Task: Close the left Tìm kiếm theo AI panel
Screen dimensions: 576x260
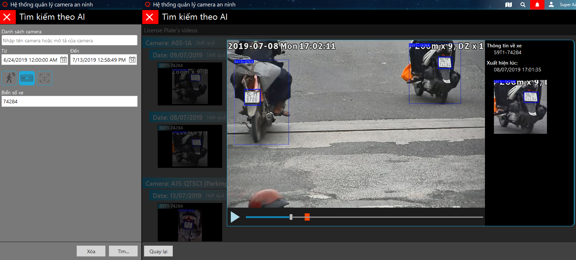Action: tap(7, 17)
